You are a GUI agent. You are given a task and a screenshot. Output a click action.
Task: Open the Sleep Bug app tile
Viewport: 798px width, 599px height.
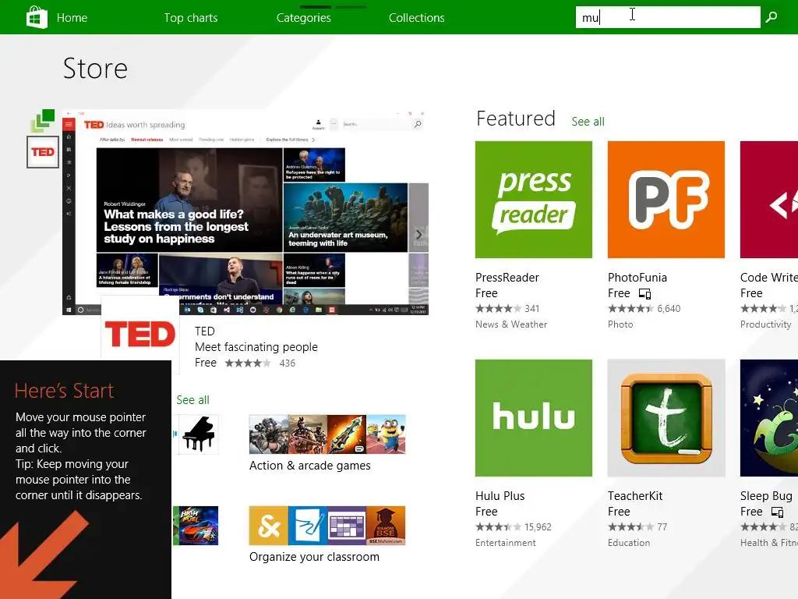coord(769,418)
